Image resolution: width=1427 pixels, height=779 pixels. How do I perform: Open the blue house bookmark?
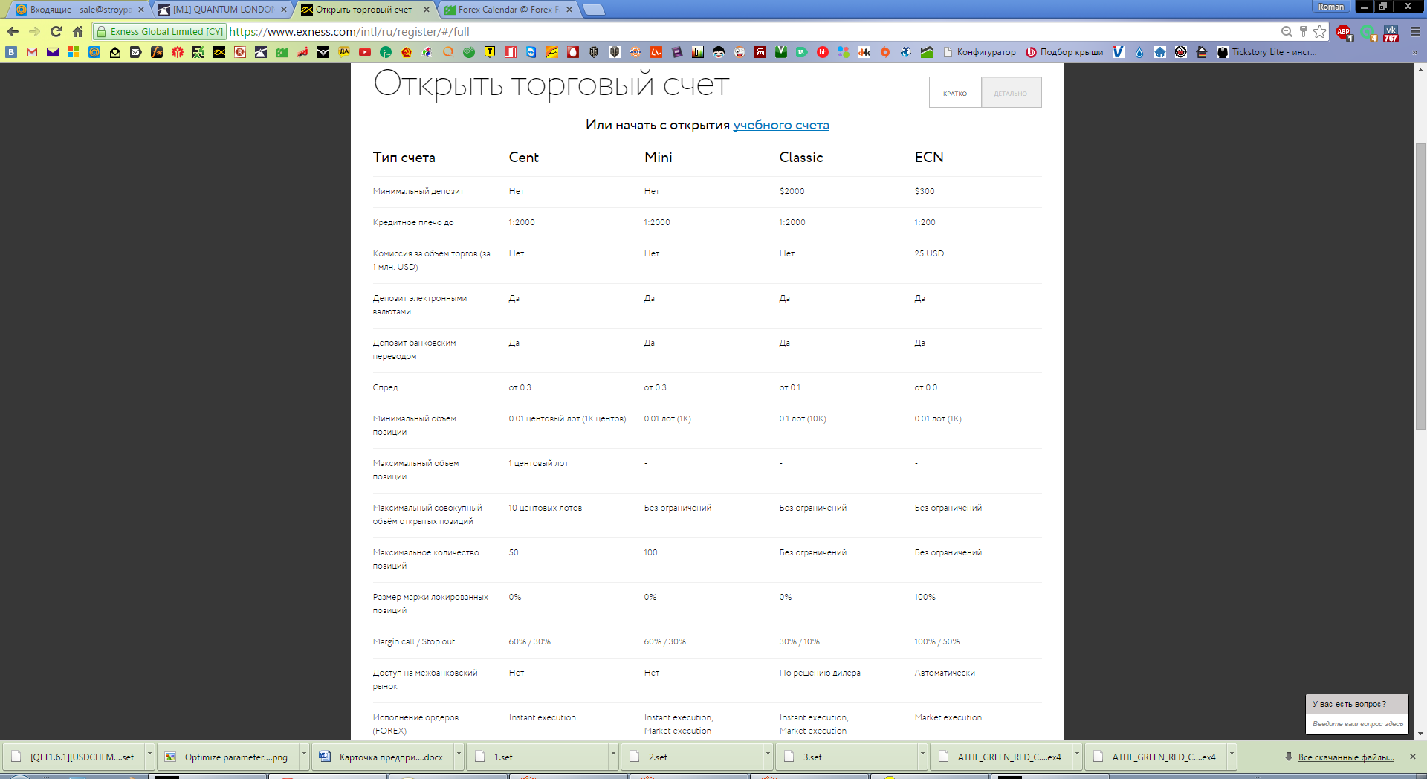(1160, 52)
